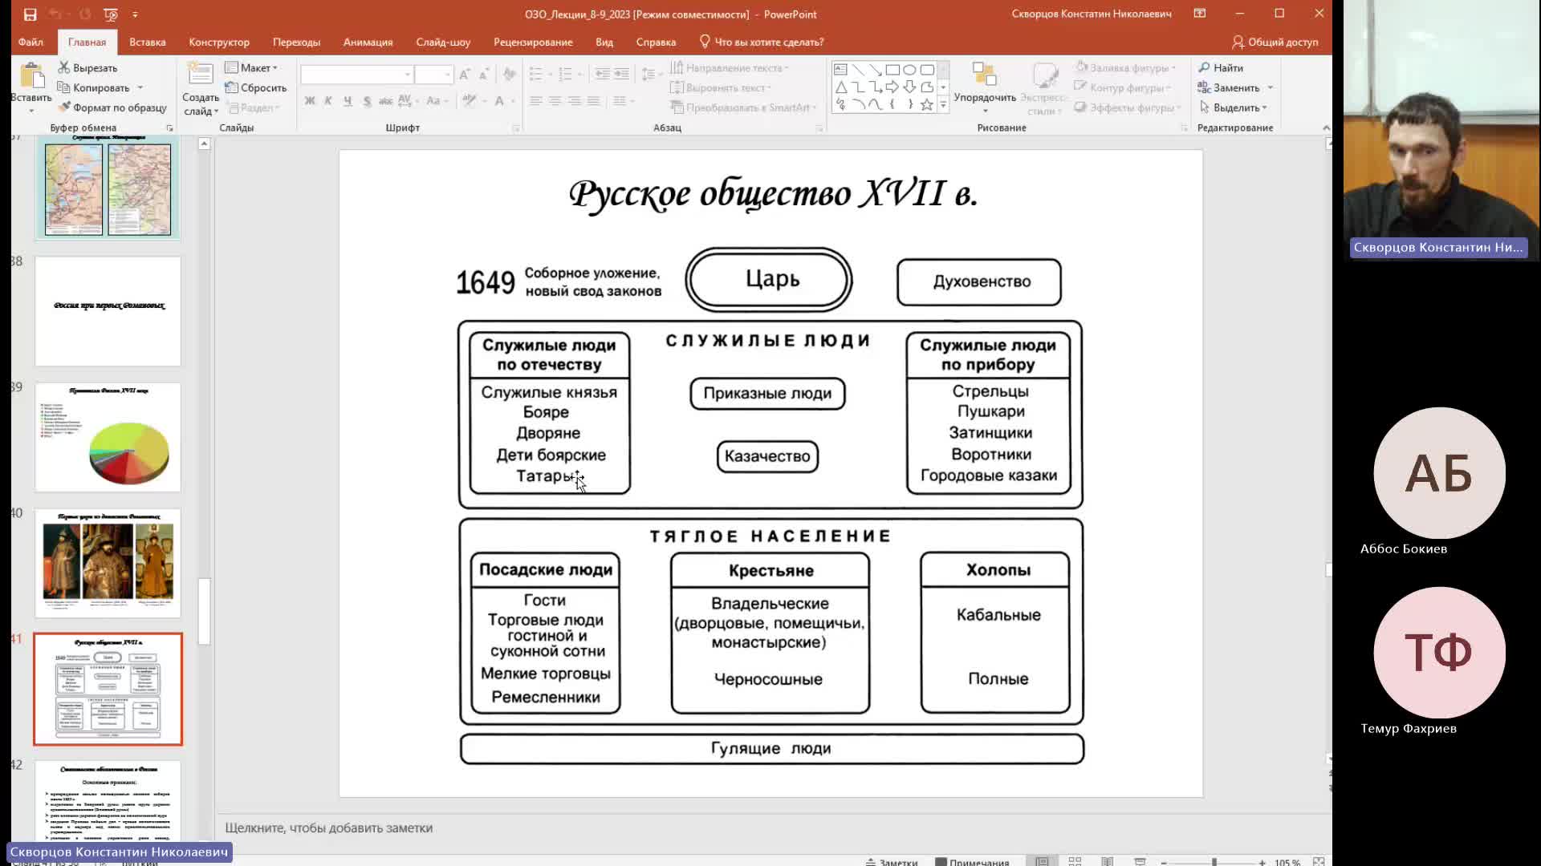This screenshot has height=866, width=1541.
Task: Click notes area to add notes
Action: click(x=770, y=828)
